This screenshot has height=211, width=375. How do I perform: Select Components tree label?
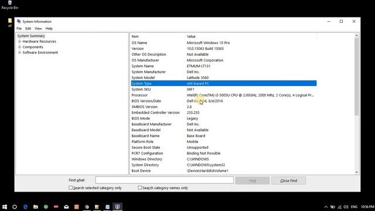(33, 47)
